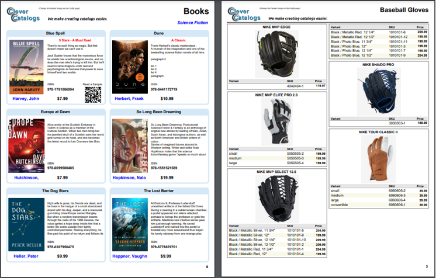Select the So Long Been Dreaming title

pyautogui.click(x=159, y=112)
